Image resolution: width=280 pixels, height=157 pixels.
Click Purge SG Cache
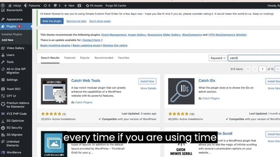(x=115, y=6)
